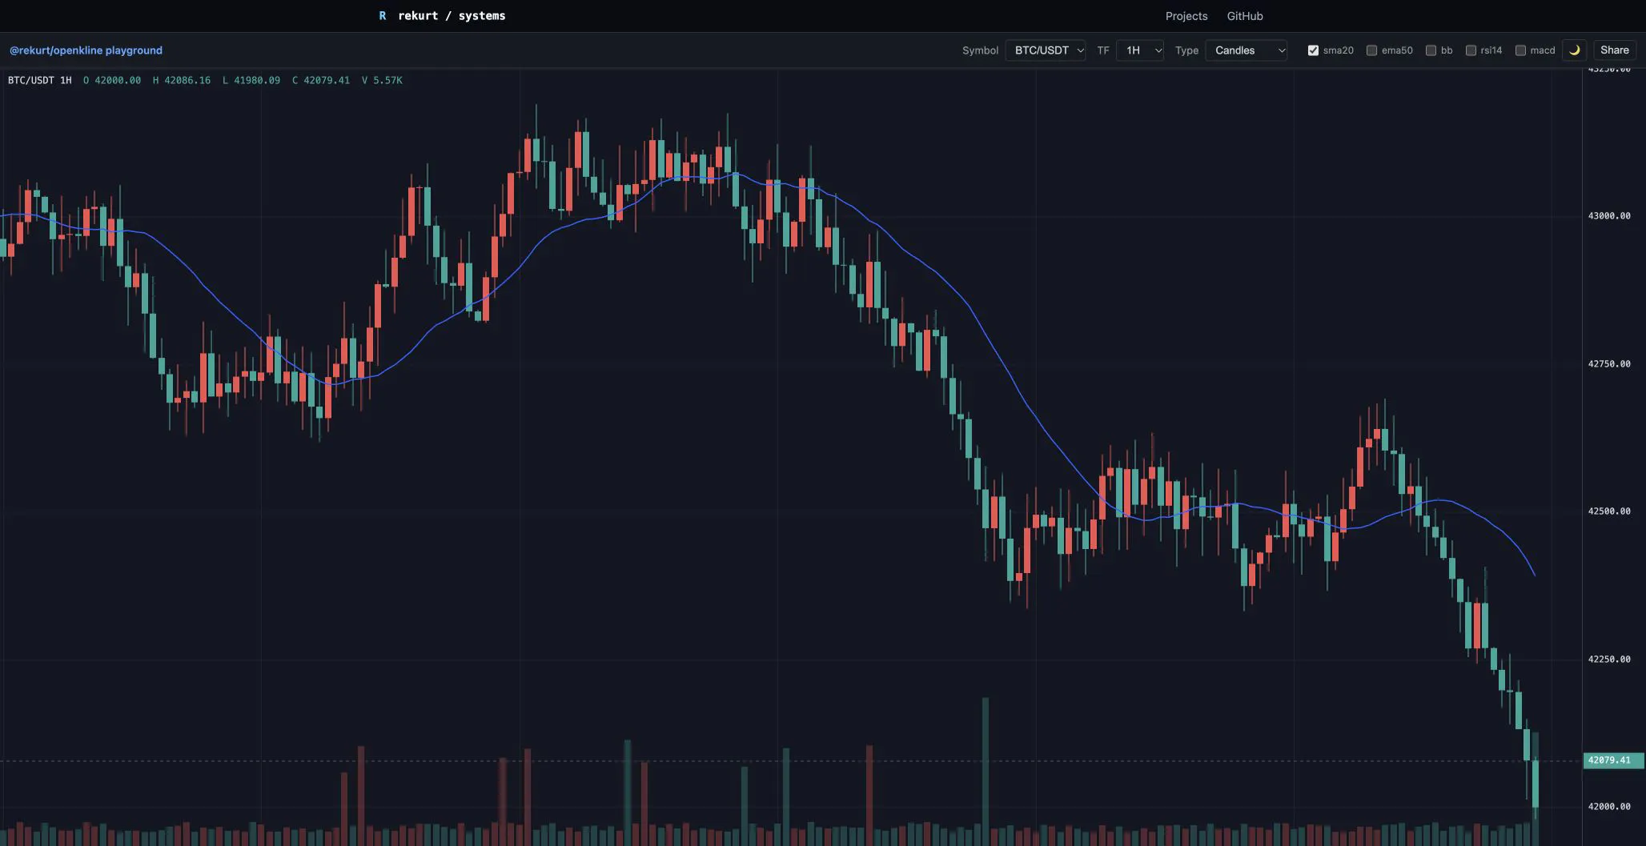Uncheck the sma20 indicator checkbox
Viewport: 1646px width, 846px height.
[x=1313, y=50]
